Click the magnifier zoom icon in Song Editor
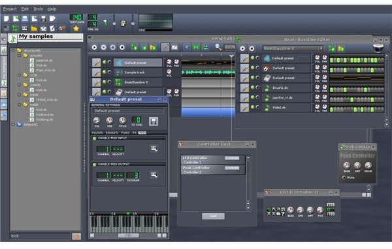This screenshot has width=392, height=249. 218,47
